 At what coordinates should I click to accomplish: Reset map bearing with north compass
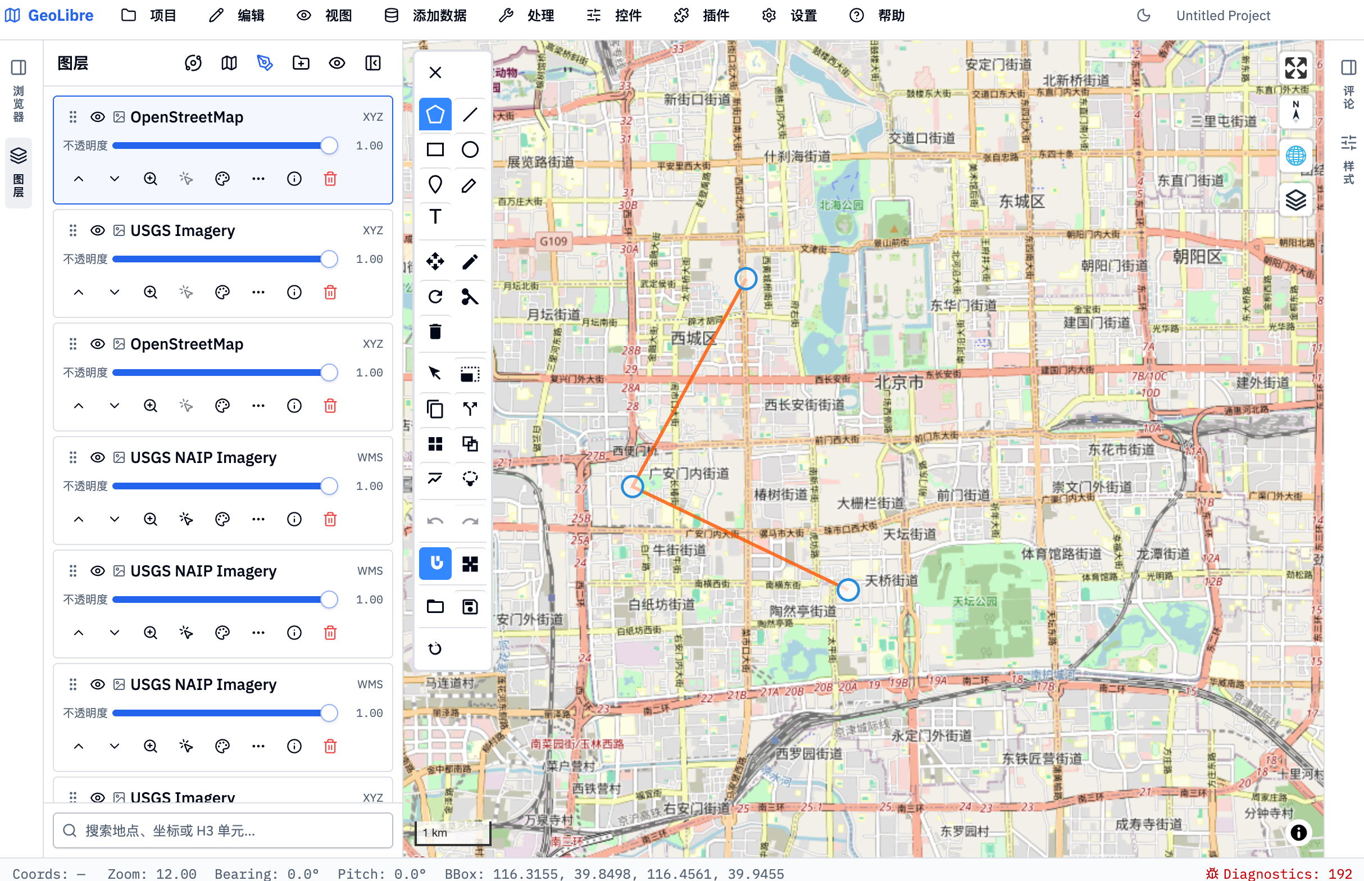click(x=1295, y=112)
